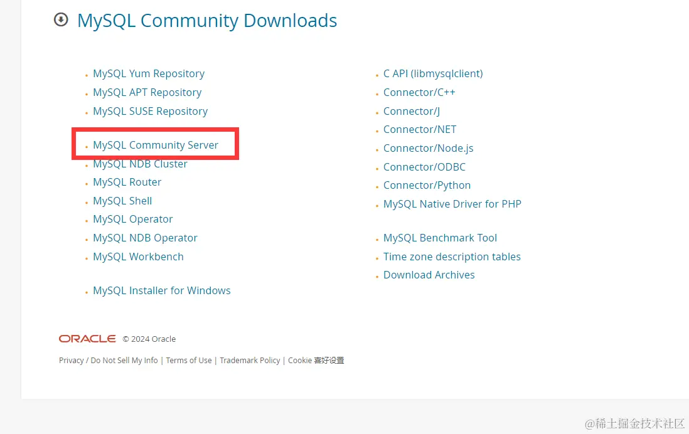The image size is (689, 434).
Task: View the Trademark Policy link
Action: click(250, 360)
